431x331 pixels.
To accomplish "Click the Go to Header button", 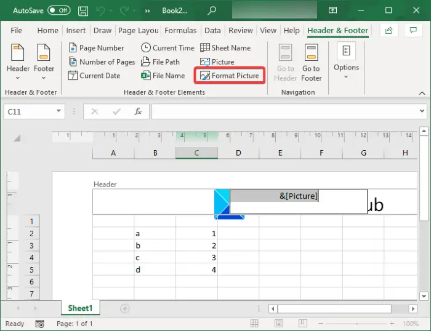I will (x=285, y=63).
